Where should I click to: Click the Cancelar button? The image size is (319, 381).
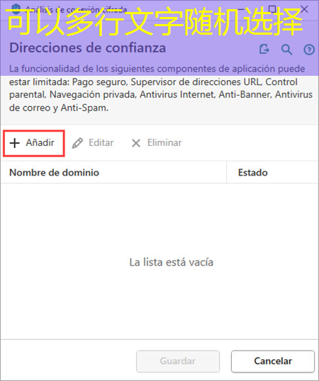coord(273,361)
